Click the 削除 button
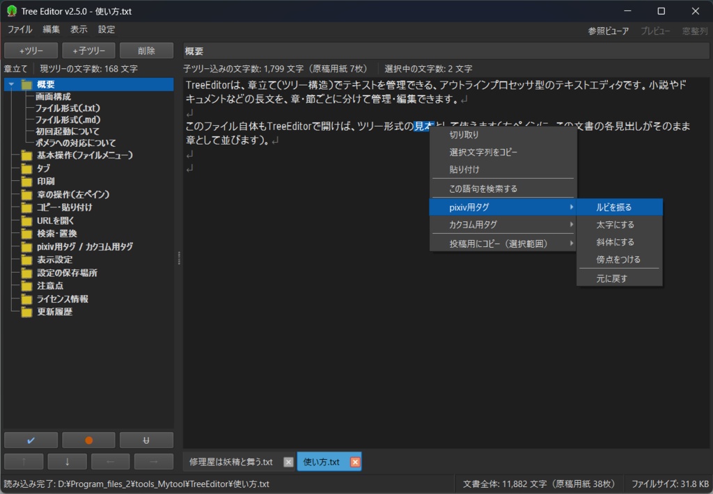This screenshot has height=494, width=713. point(146,51)
